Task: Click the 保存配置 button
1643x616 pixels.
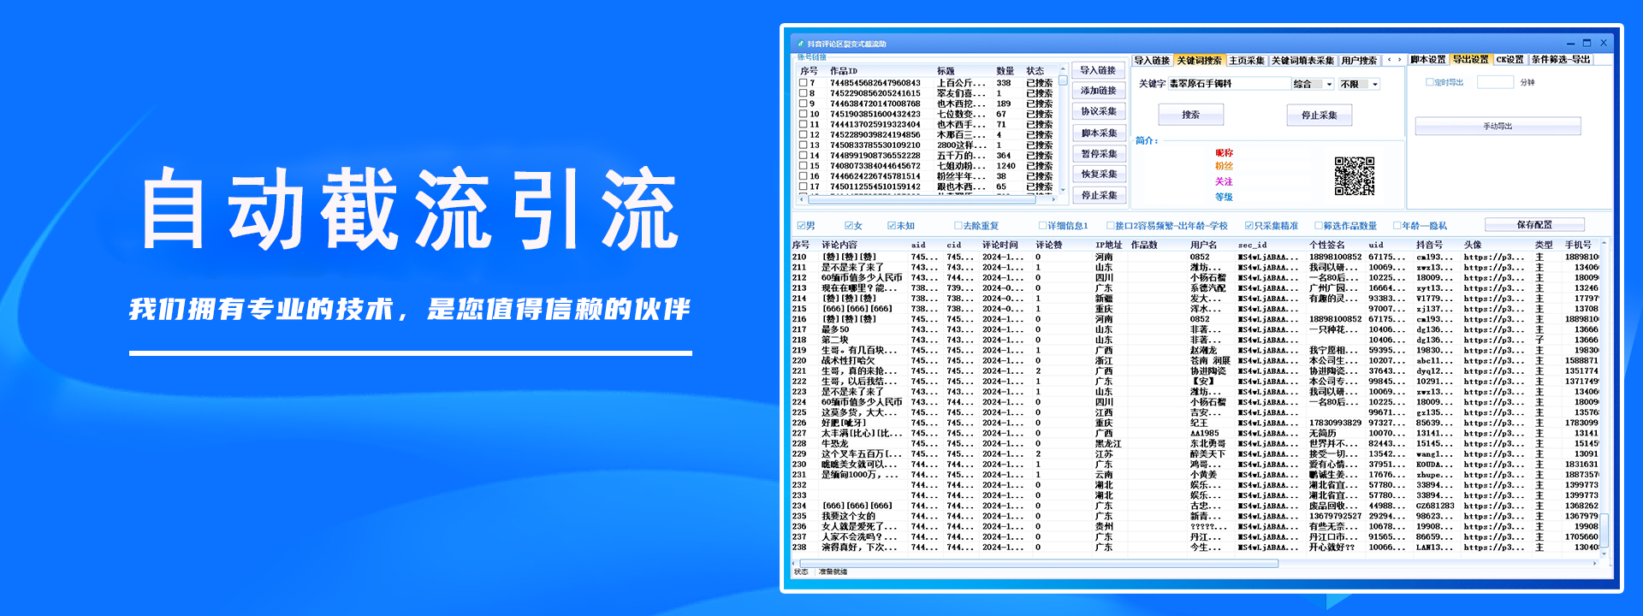Action: point(1533,225)
